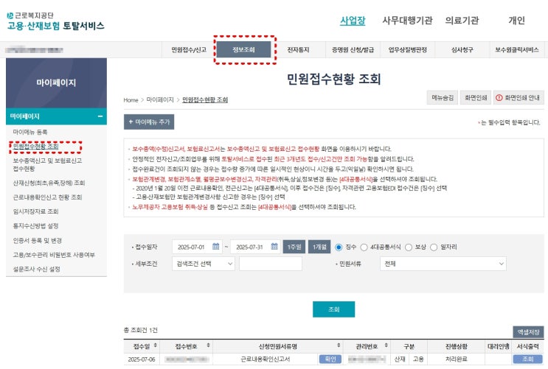This screenshot has height=369, width=548.
Task: Sort table by 관리번호 column arrows
Action: (x=386, y=345)
